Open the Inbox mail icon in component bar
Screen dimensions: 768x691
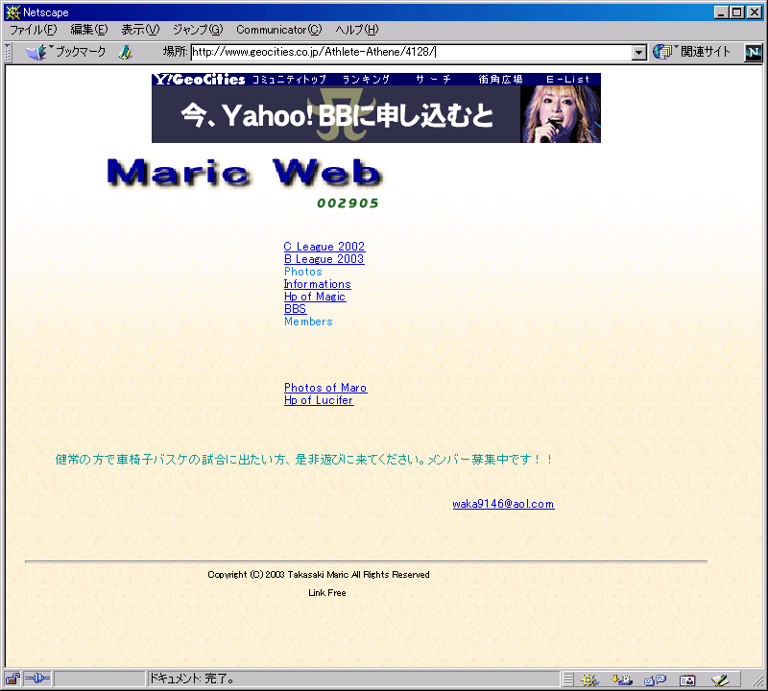coord(621,679)
